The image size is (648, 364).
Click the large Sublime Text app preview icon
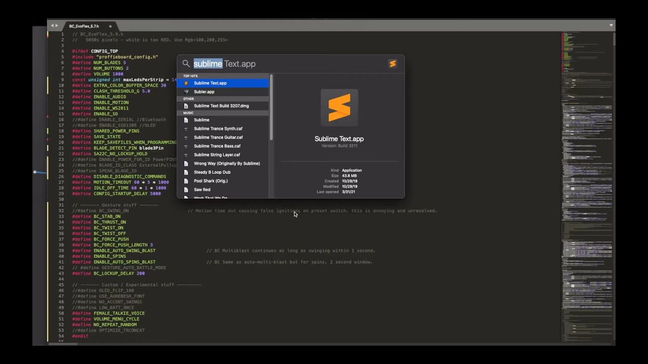click(x=339, y=108)
